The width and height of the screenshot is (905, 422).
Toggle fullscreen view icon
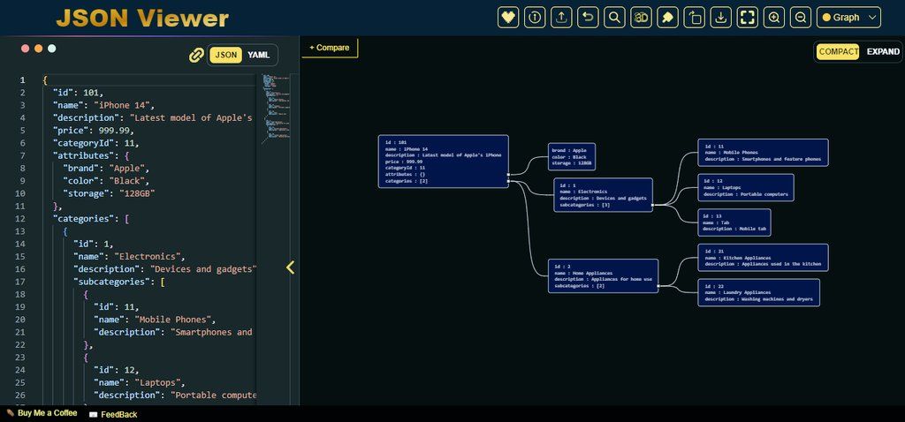tap(748, 18)
